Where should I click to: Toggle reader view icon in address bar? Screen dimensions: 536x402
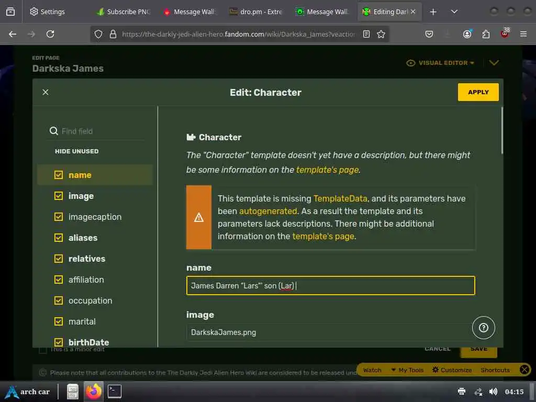(366, 34)
